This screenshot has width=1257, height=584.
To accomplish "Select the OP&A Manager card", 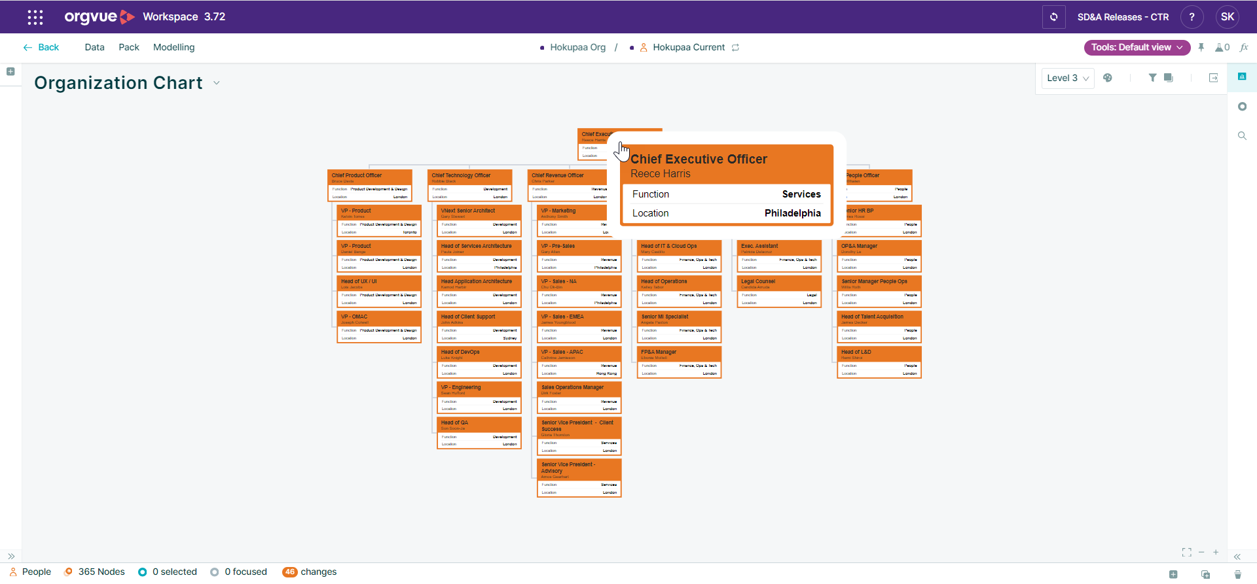I will [879, 256].
